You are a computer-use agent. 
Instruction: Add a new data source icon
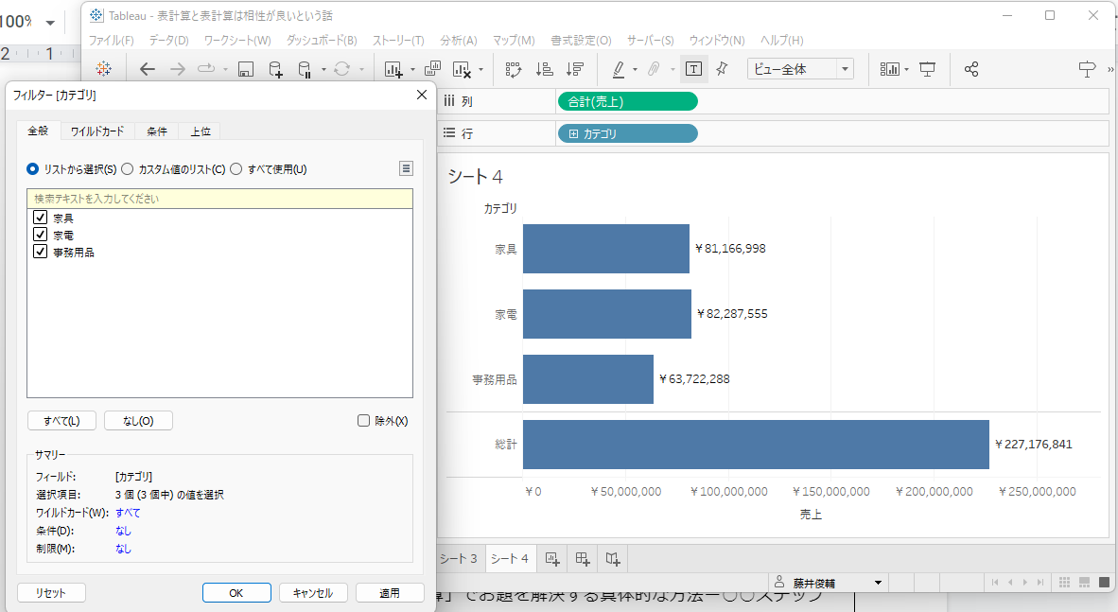275,69
